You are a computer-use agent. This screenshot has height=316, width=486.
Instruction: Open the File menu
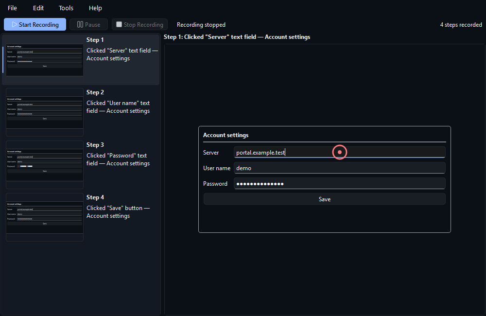pos(12,8)
